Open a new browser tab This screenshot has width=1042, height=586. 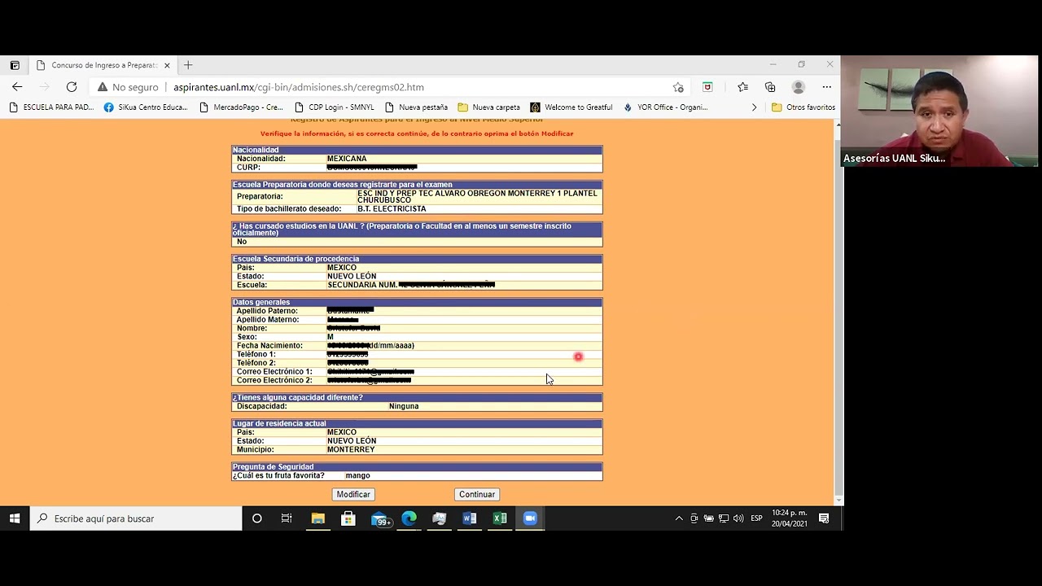(188, 65)
